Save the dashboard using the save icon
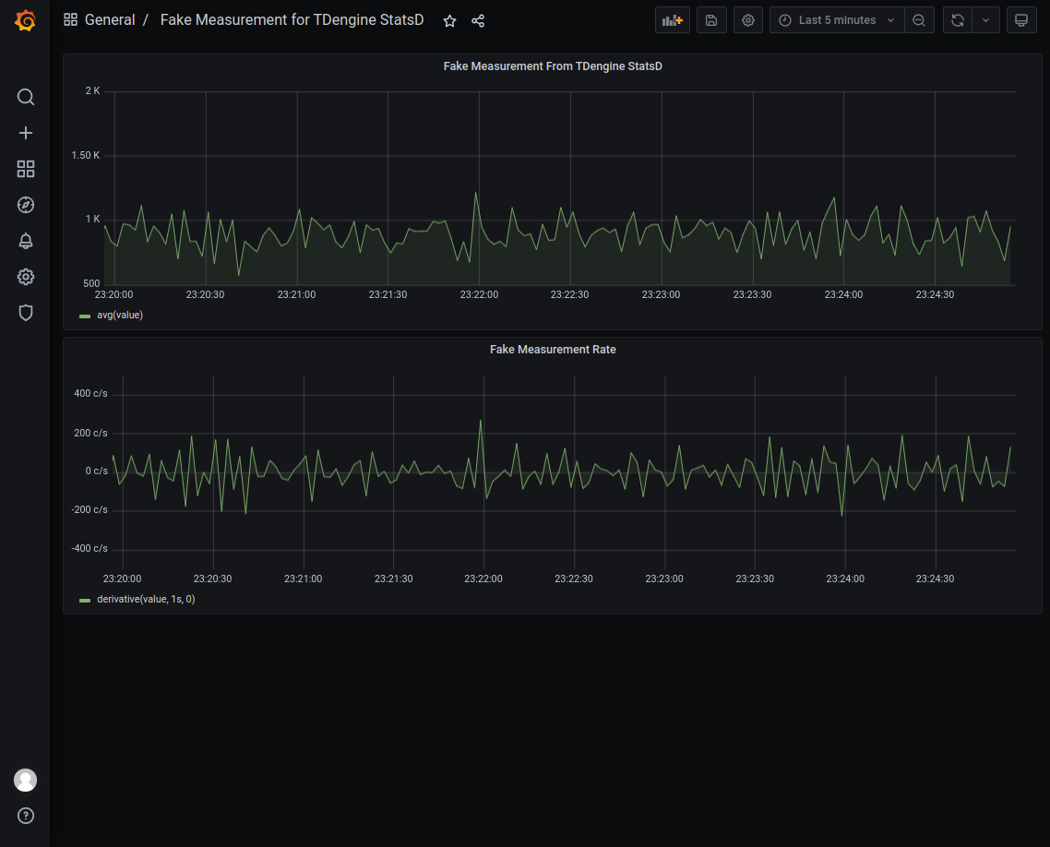 click(x=710, y=19)
